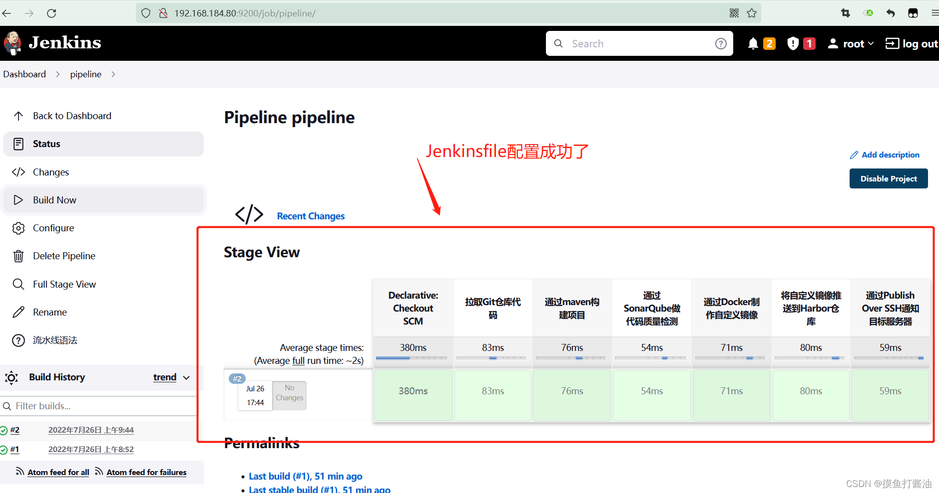This screenshot has height=493, width=939.
Task: Open QR code icon in address bar
Action: [x=734, y=13]
